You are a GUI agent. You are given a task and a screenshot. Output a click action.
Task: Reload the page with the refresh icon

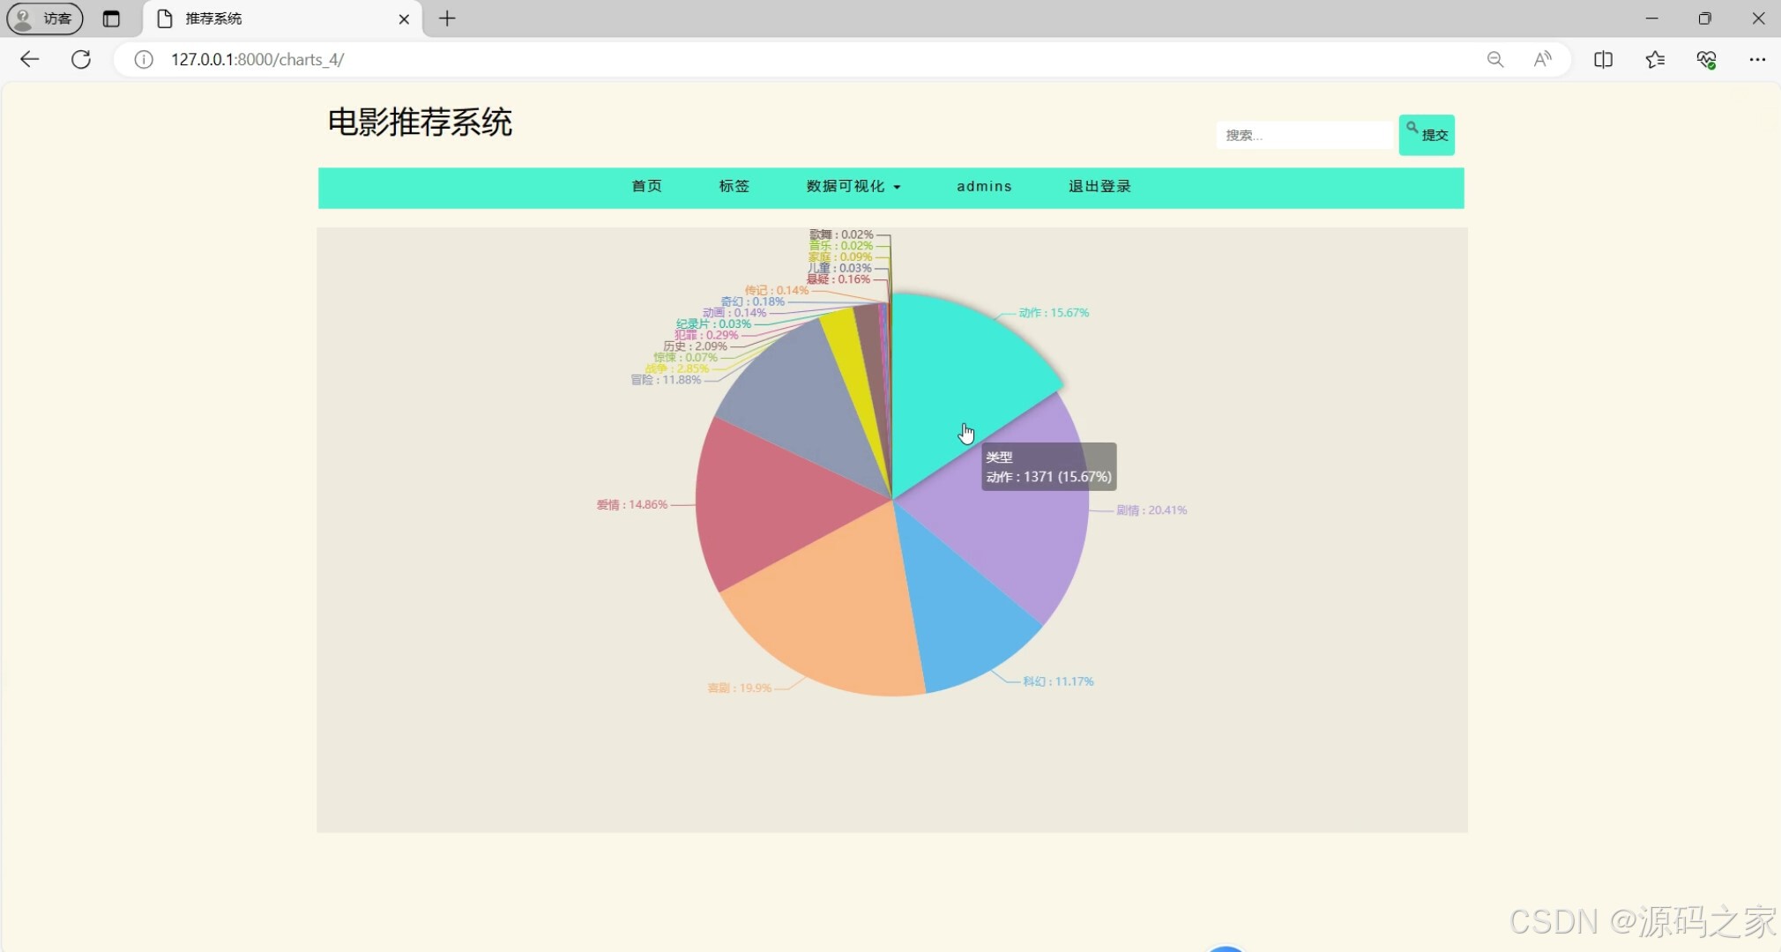coord(81,59)
